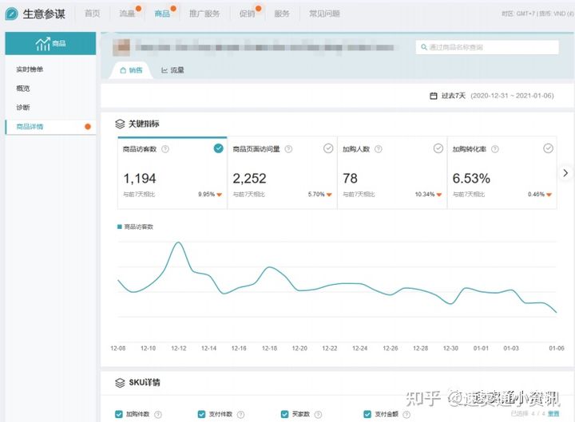
Task: Click the 重置 link beside selected count
Action: [x=553, y=413]
